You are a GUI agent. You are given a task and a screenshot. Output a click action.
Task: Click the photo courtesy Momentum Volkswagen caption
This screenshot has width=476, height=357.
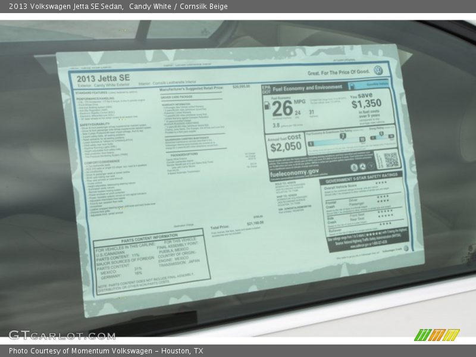[106, 351]
